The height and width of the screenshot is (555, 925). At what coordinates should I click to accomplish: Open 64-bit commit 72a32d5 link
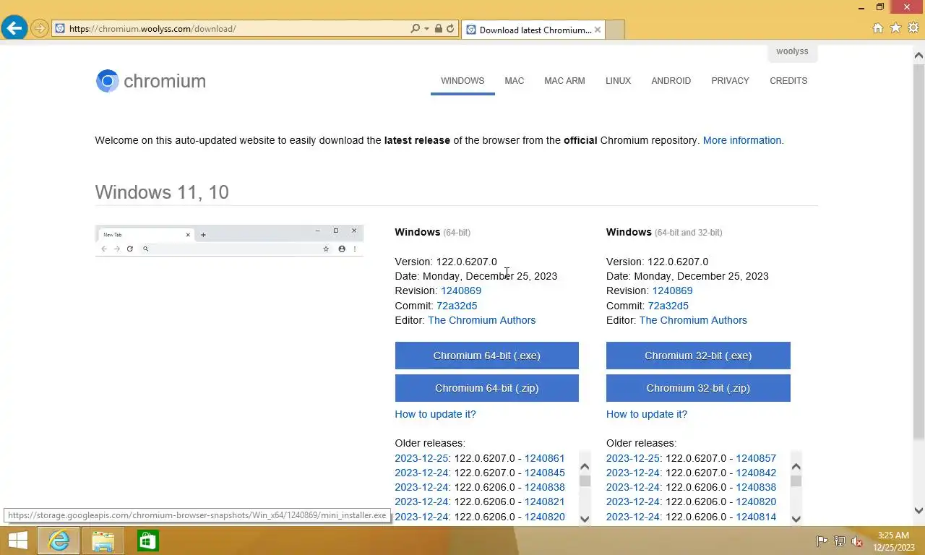pos(457,306)
